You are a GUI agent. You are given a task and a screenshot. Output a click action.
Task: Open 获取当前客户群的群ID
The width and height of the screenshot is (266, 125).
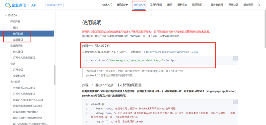(x=25, y=112)
